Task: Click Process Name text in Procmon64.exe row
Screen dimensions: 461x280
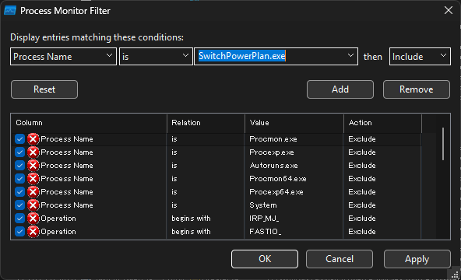Action: tap(67, 178)
